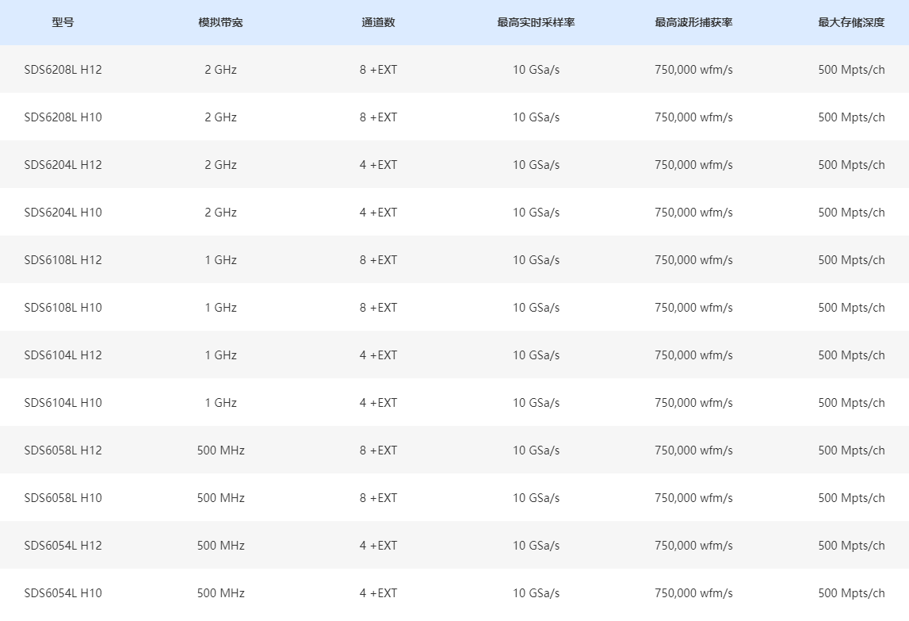Click 4 +EXT channels of SDS6104L H12

click(x=378, y=355)
